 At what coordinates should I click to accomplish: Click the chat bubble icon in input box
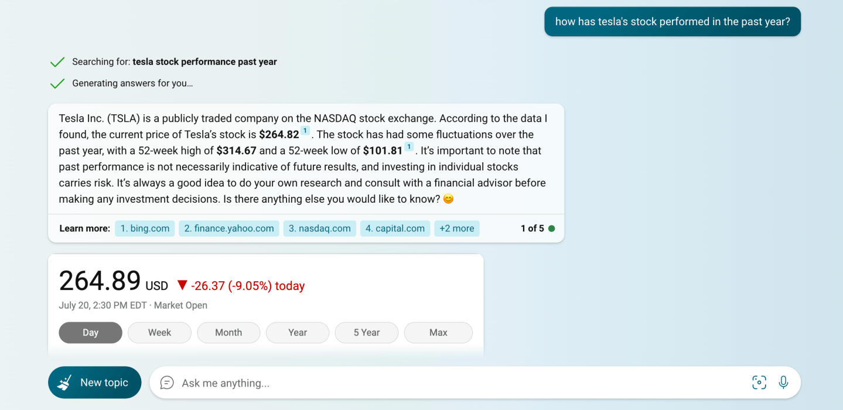click(x=167, y=382)
